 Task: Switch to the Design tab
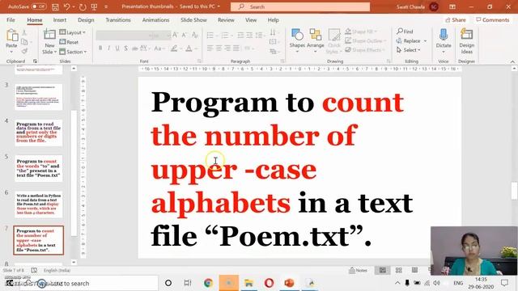click(86, 19)
